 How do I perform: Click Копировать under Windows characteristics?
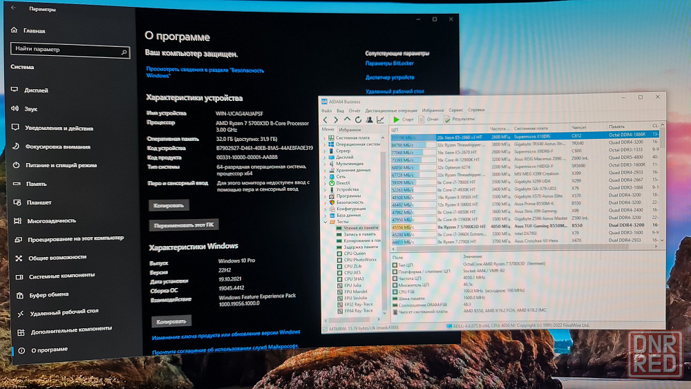coord(171,321)
